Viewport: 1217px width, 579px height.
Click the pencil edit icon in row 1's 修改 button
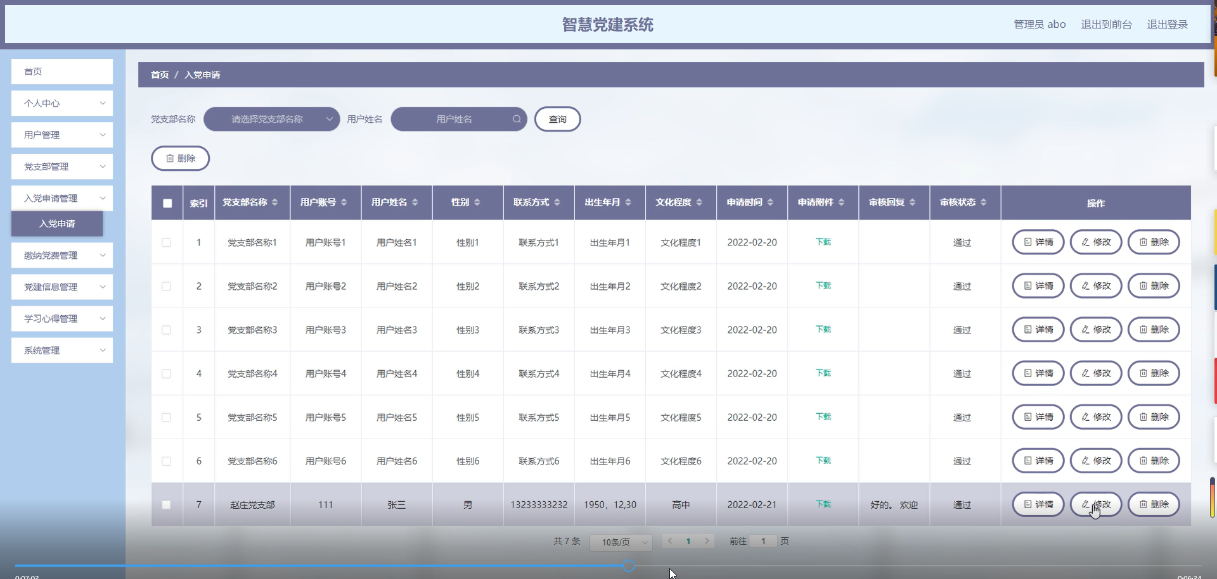click(x=1085, y=242)
